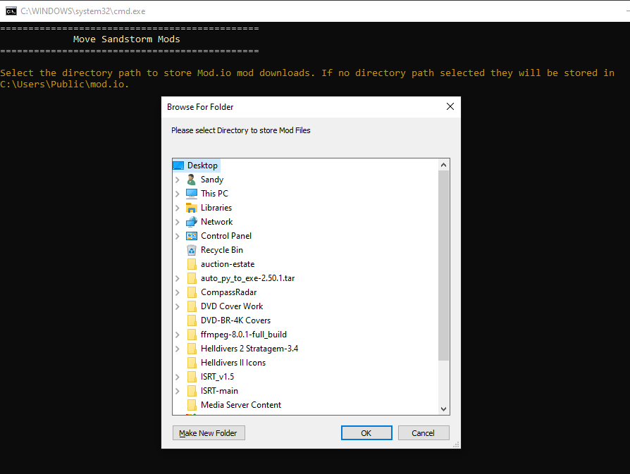Select the Desktop label in tree
The width and height of the screenshot is (630, 474).
tap(202, 166)
